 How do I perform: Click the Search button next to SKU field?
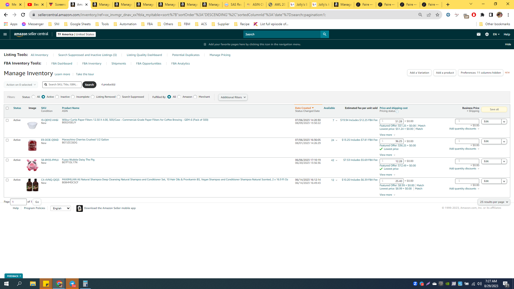[89, 85]
